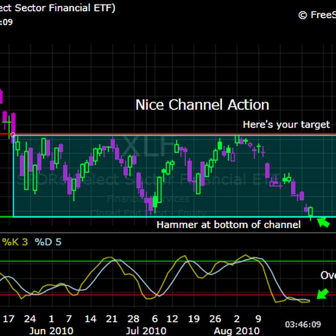336x336 pixels.
Task: Click the 'Here's your target' annotation
Action: (286, 124)
